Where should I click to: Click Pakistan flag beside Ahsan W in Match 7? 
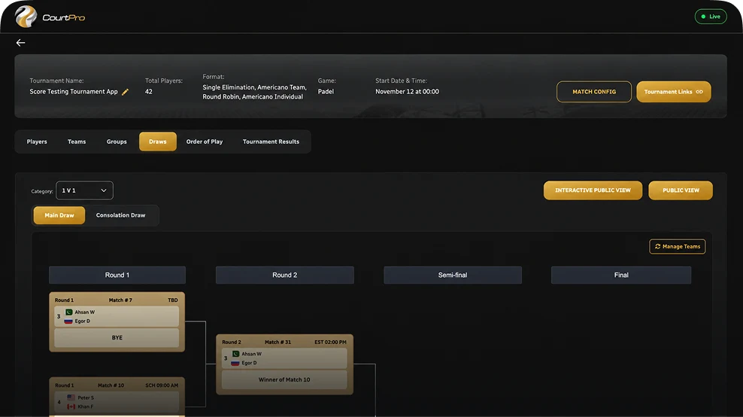(x=68, y=312)
